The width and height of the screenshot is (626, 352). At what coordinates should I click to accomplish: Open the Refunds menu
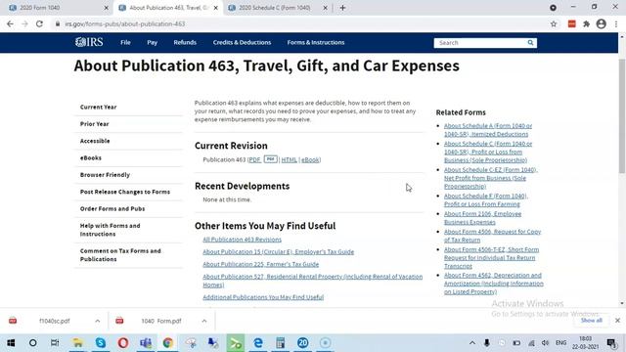pos(185,42)
